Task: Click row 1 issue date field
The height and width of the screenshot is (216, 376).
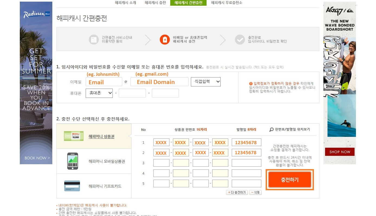Action: pyautogui.click(x=246, y=142)
